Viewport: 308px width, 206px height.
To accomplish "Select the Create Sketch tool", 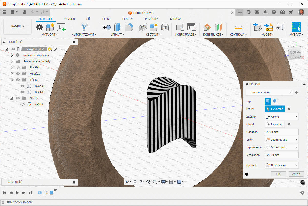I will pos(61,27).
